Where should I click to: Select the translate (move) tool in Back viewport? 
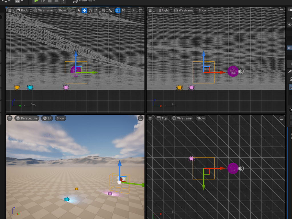tap(84, 11)
